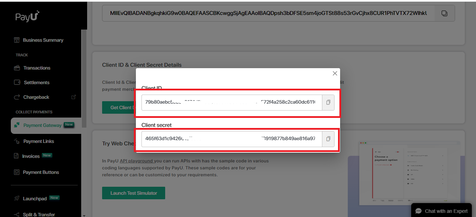The width and height of the screenshot is (476, 217).
Task: Go to Settlements section
Action: pos(36,82)
